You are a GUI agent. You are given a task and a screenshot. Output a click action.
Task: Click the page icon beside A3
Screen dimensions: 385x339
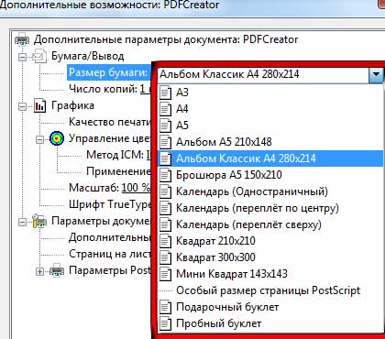(x=165, y=93)
